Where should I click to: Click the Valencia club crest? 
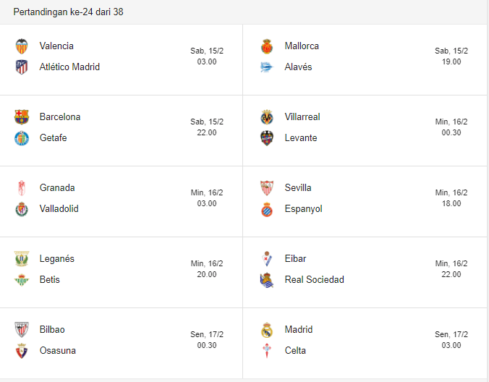pyautogui.click(x=21, y=46)
